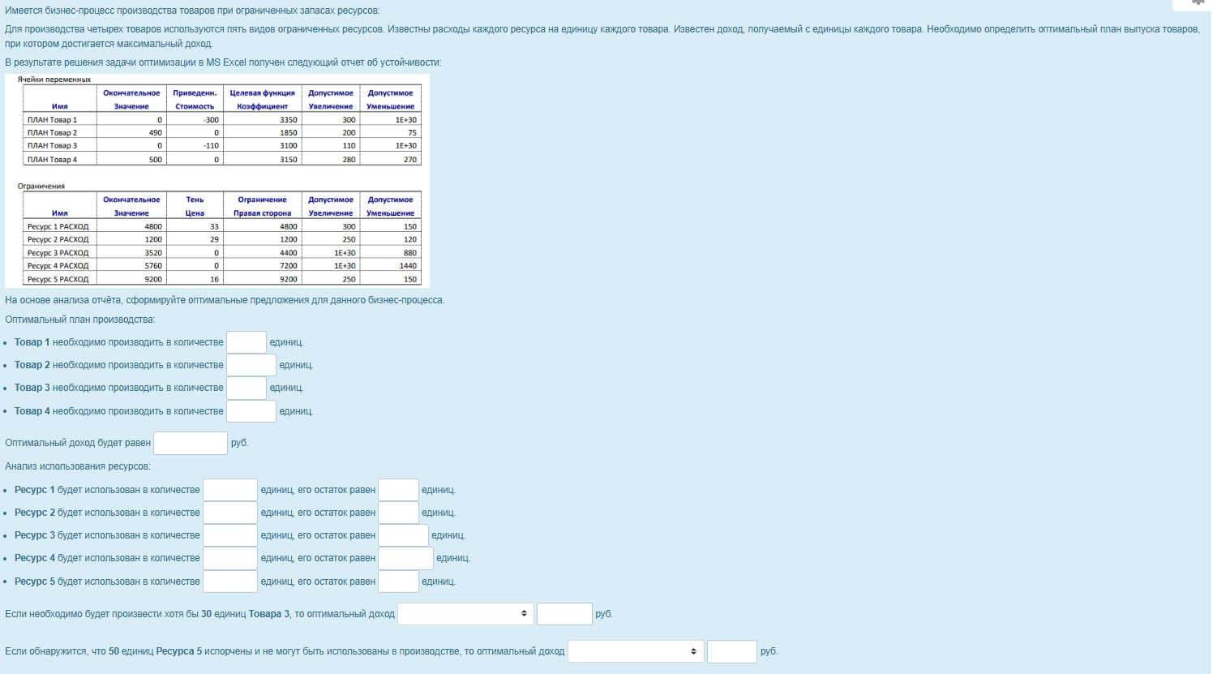The image size is (1213, 674).
Task: Click the 'ПЛАН Товар 4' table row name
Action: click(x=52, y=159)
